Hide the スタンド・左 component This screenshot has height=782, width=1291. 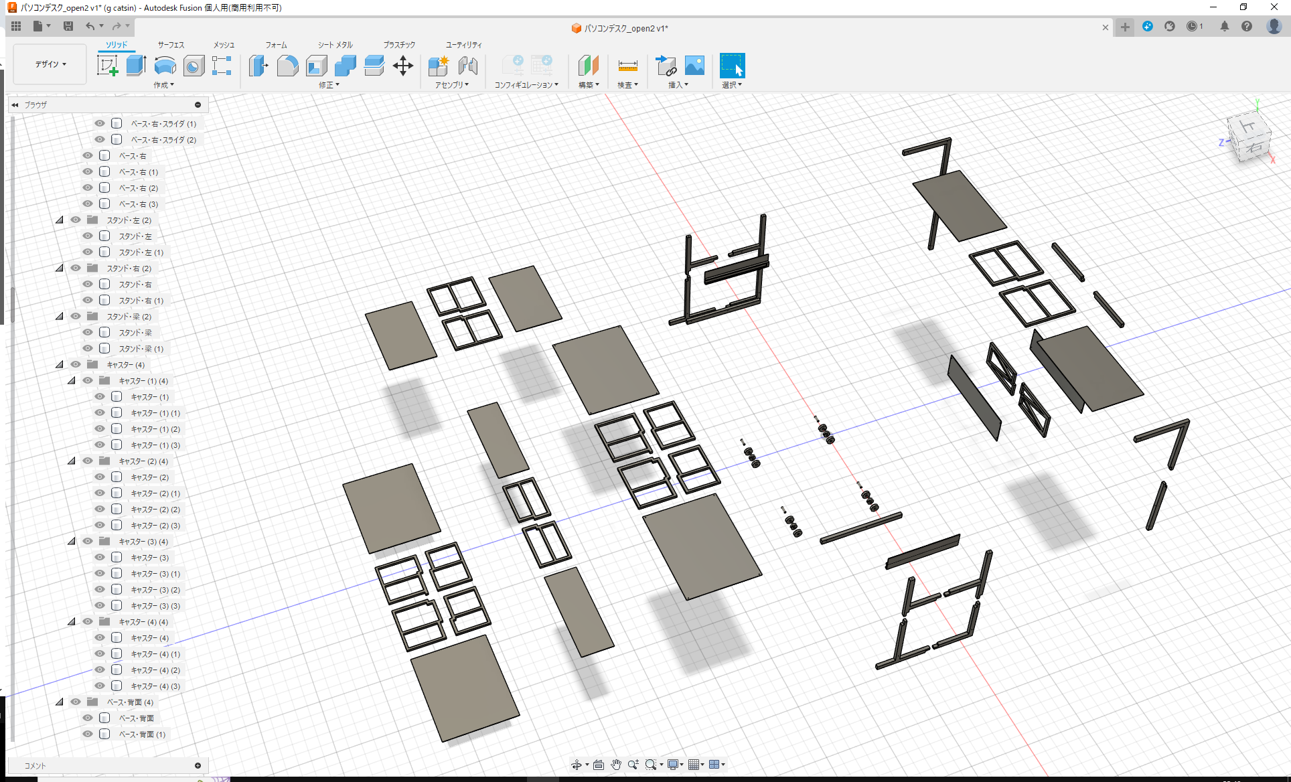tap(87, 236)
